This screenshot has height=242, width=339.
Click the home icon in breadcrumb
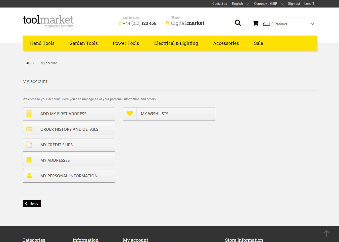27,63
